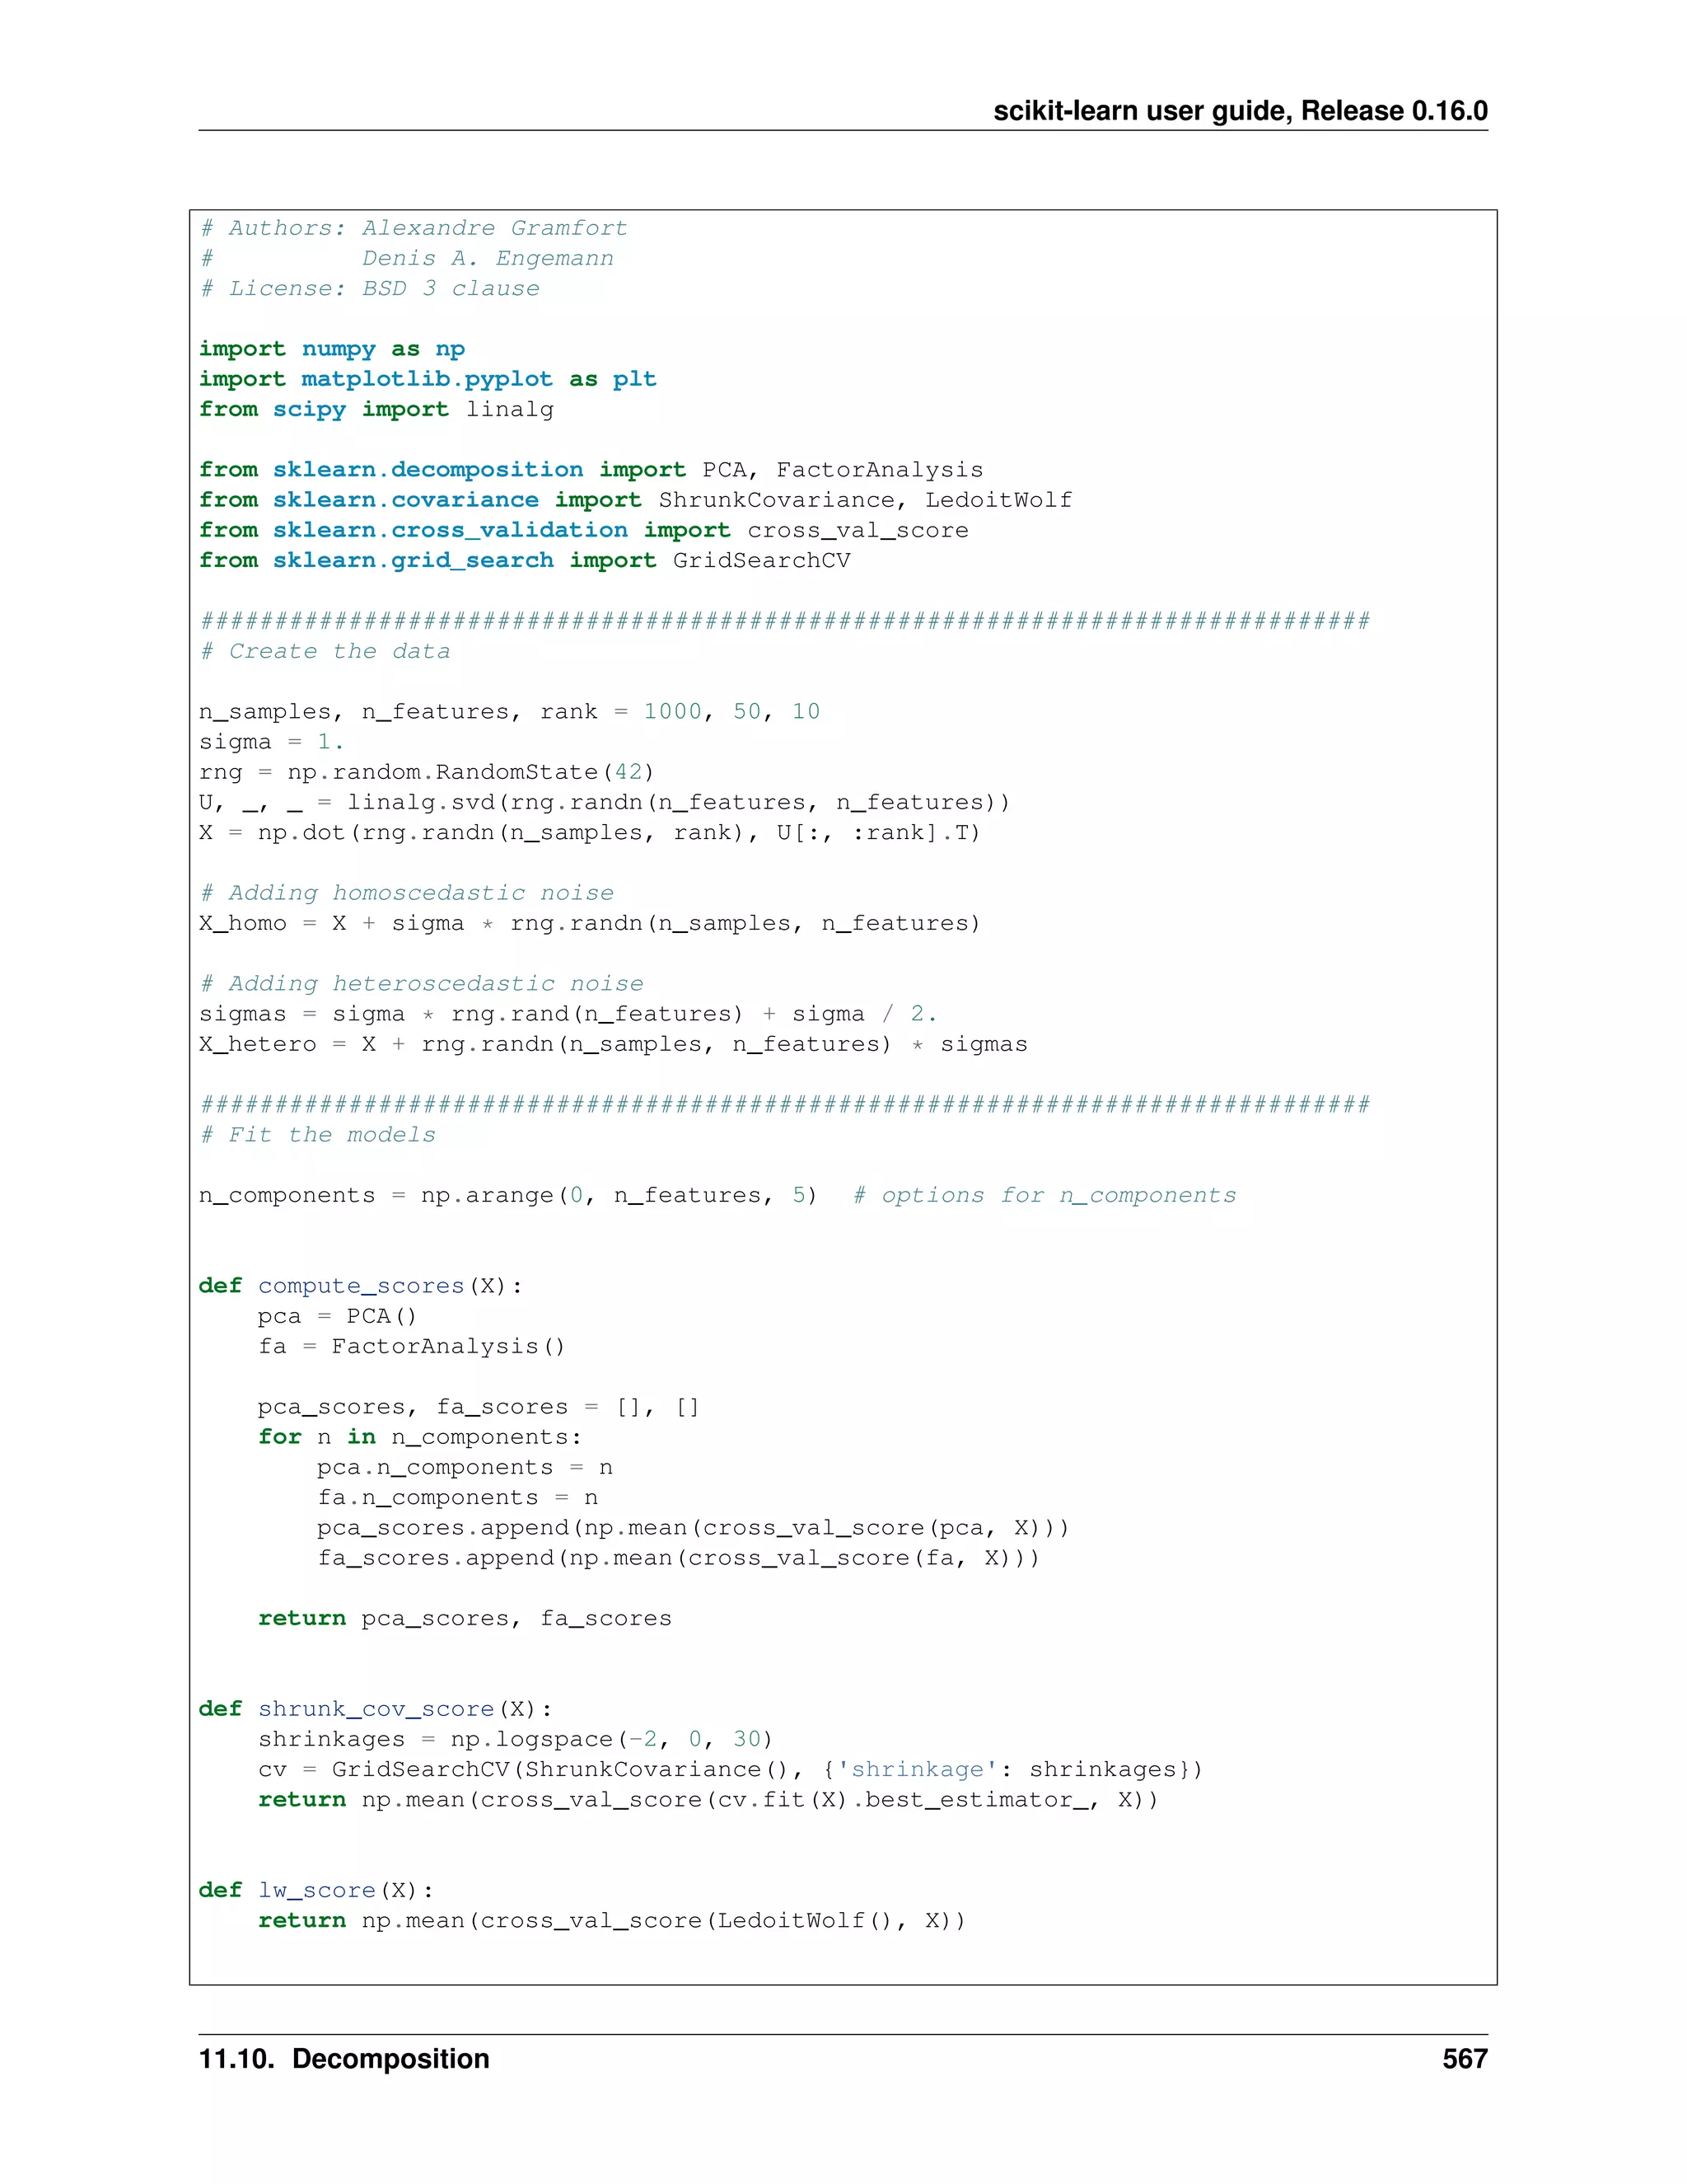Click the '# License: BSD 3 clause' comment
The height and width of the screenshot is (2184, 1687).
[370, 288]
